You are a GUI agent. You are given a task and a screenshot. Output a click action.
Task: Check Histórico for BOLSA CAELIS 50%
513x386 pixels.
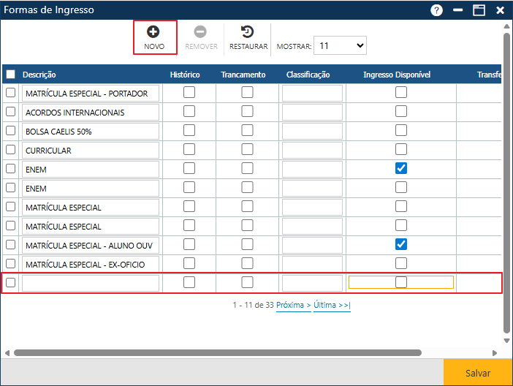click(189, 130)
